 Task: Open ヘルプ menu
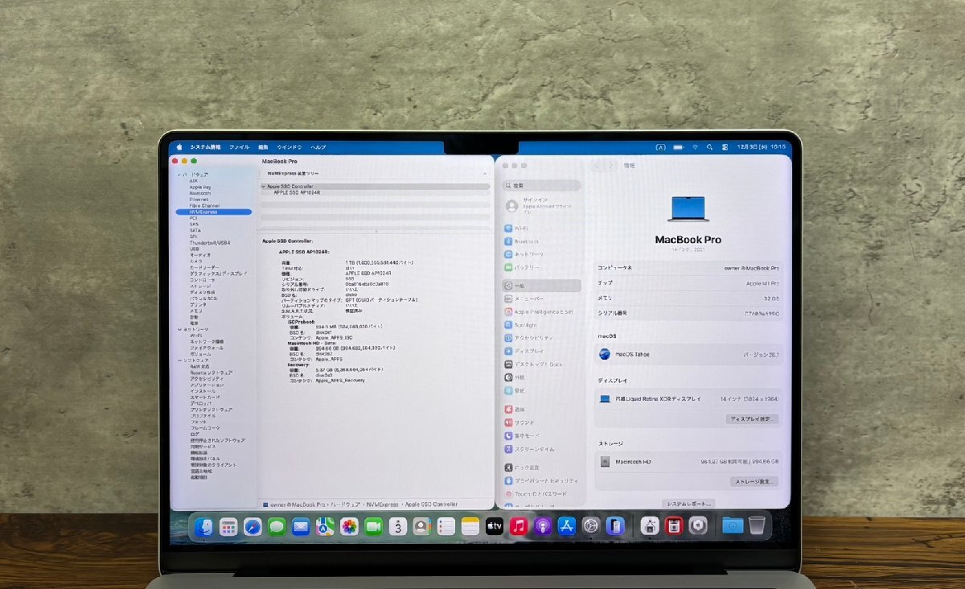pyautogui.click(x=318, y=147)
